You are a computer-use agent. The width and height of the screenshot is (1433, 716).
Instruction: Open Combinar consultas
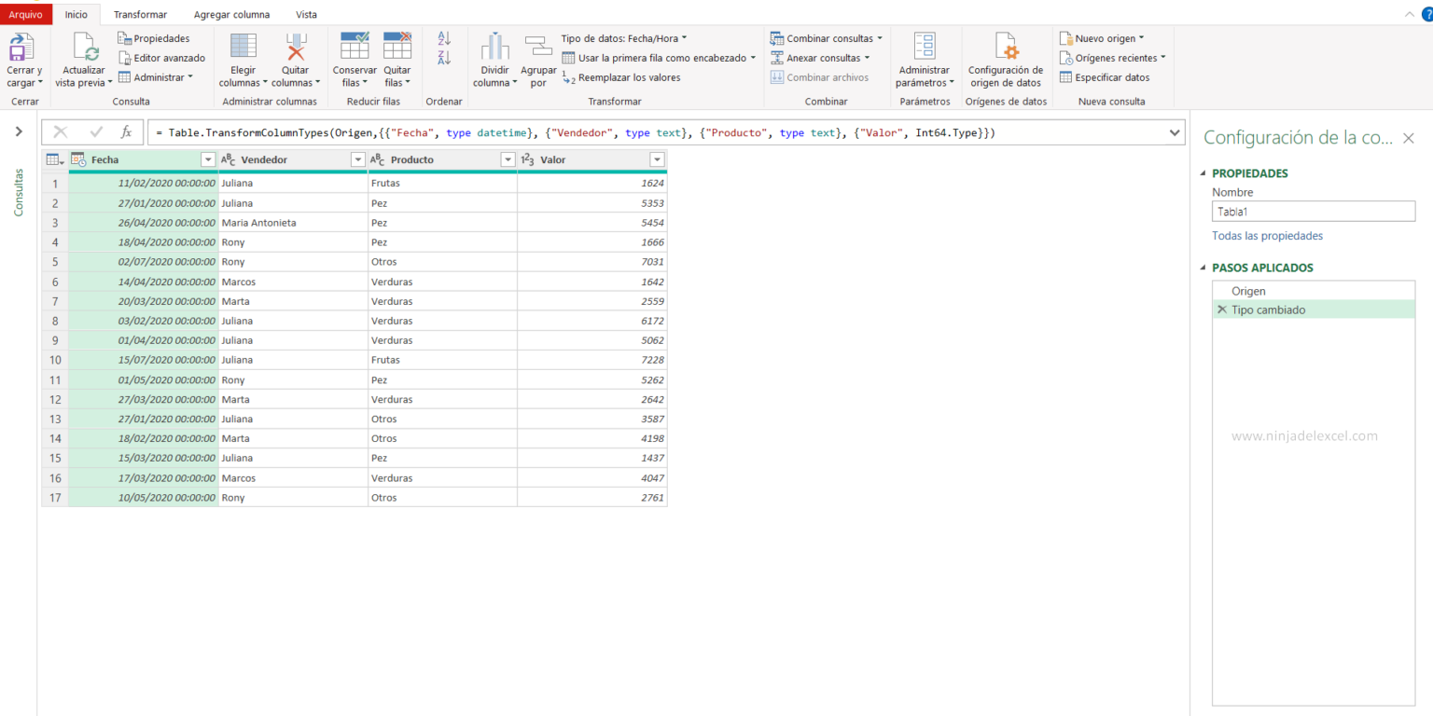click(x=825, y=37)
